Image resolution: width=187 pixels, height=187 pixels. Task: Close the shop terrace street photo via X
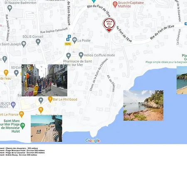pyautogui.click(x=54, y=66)
